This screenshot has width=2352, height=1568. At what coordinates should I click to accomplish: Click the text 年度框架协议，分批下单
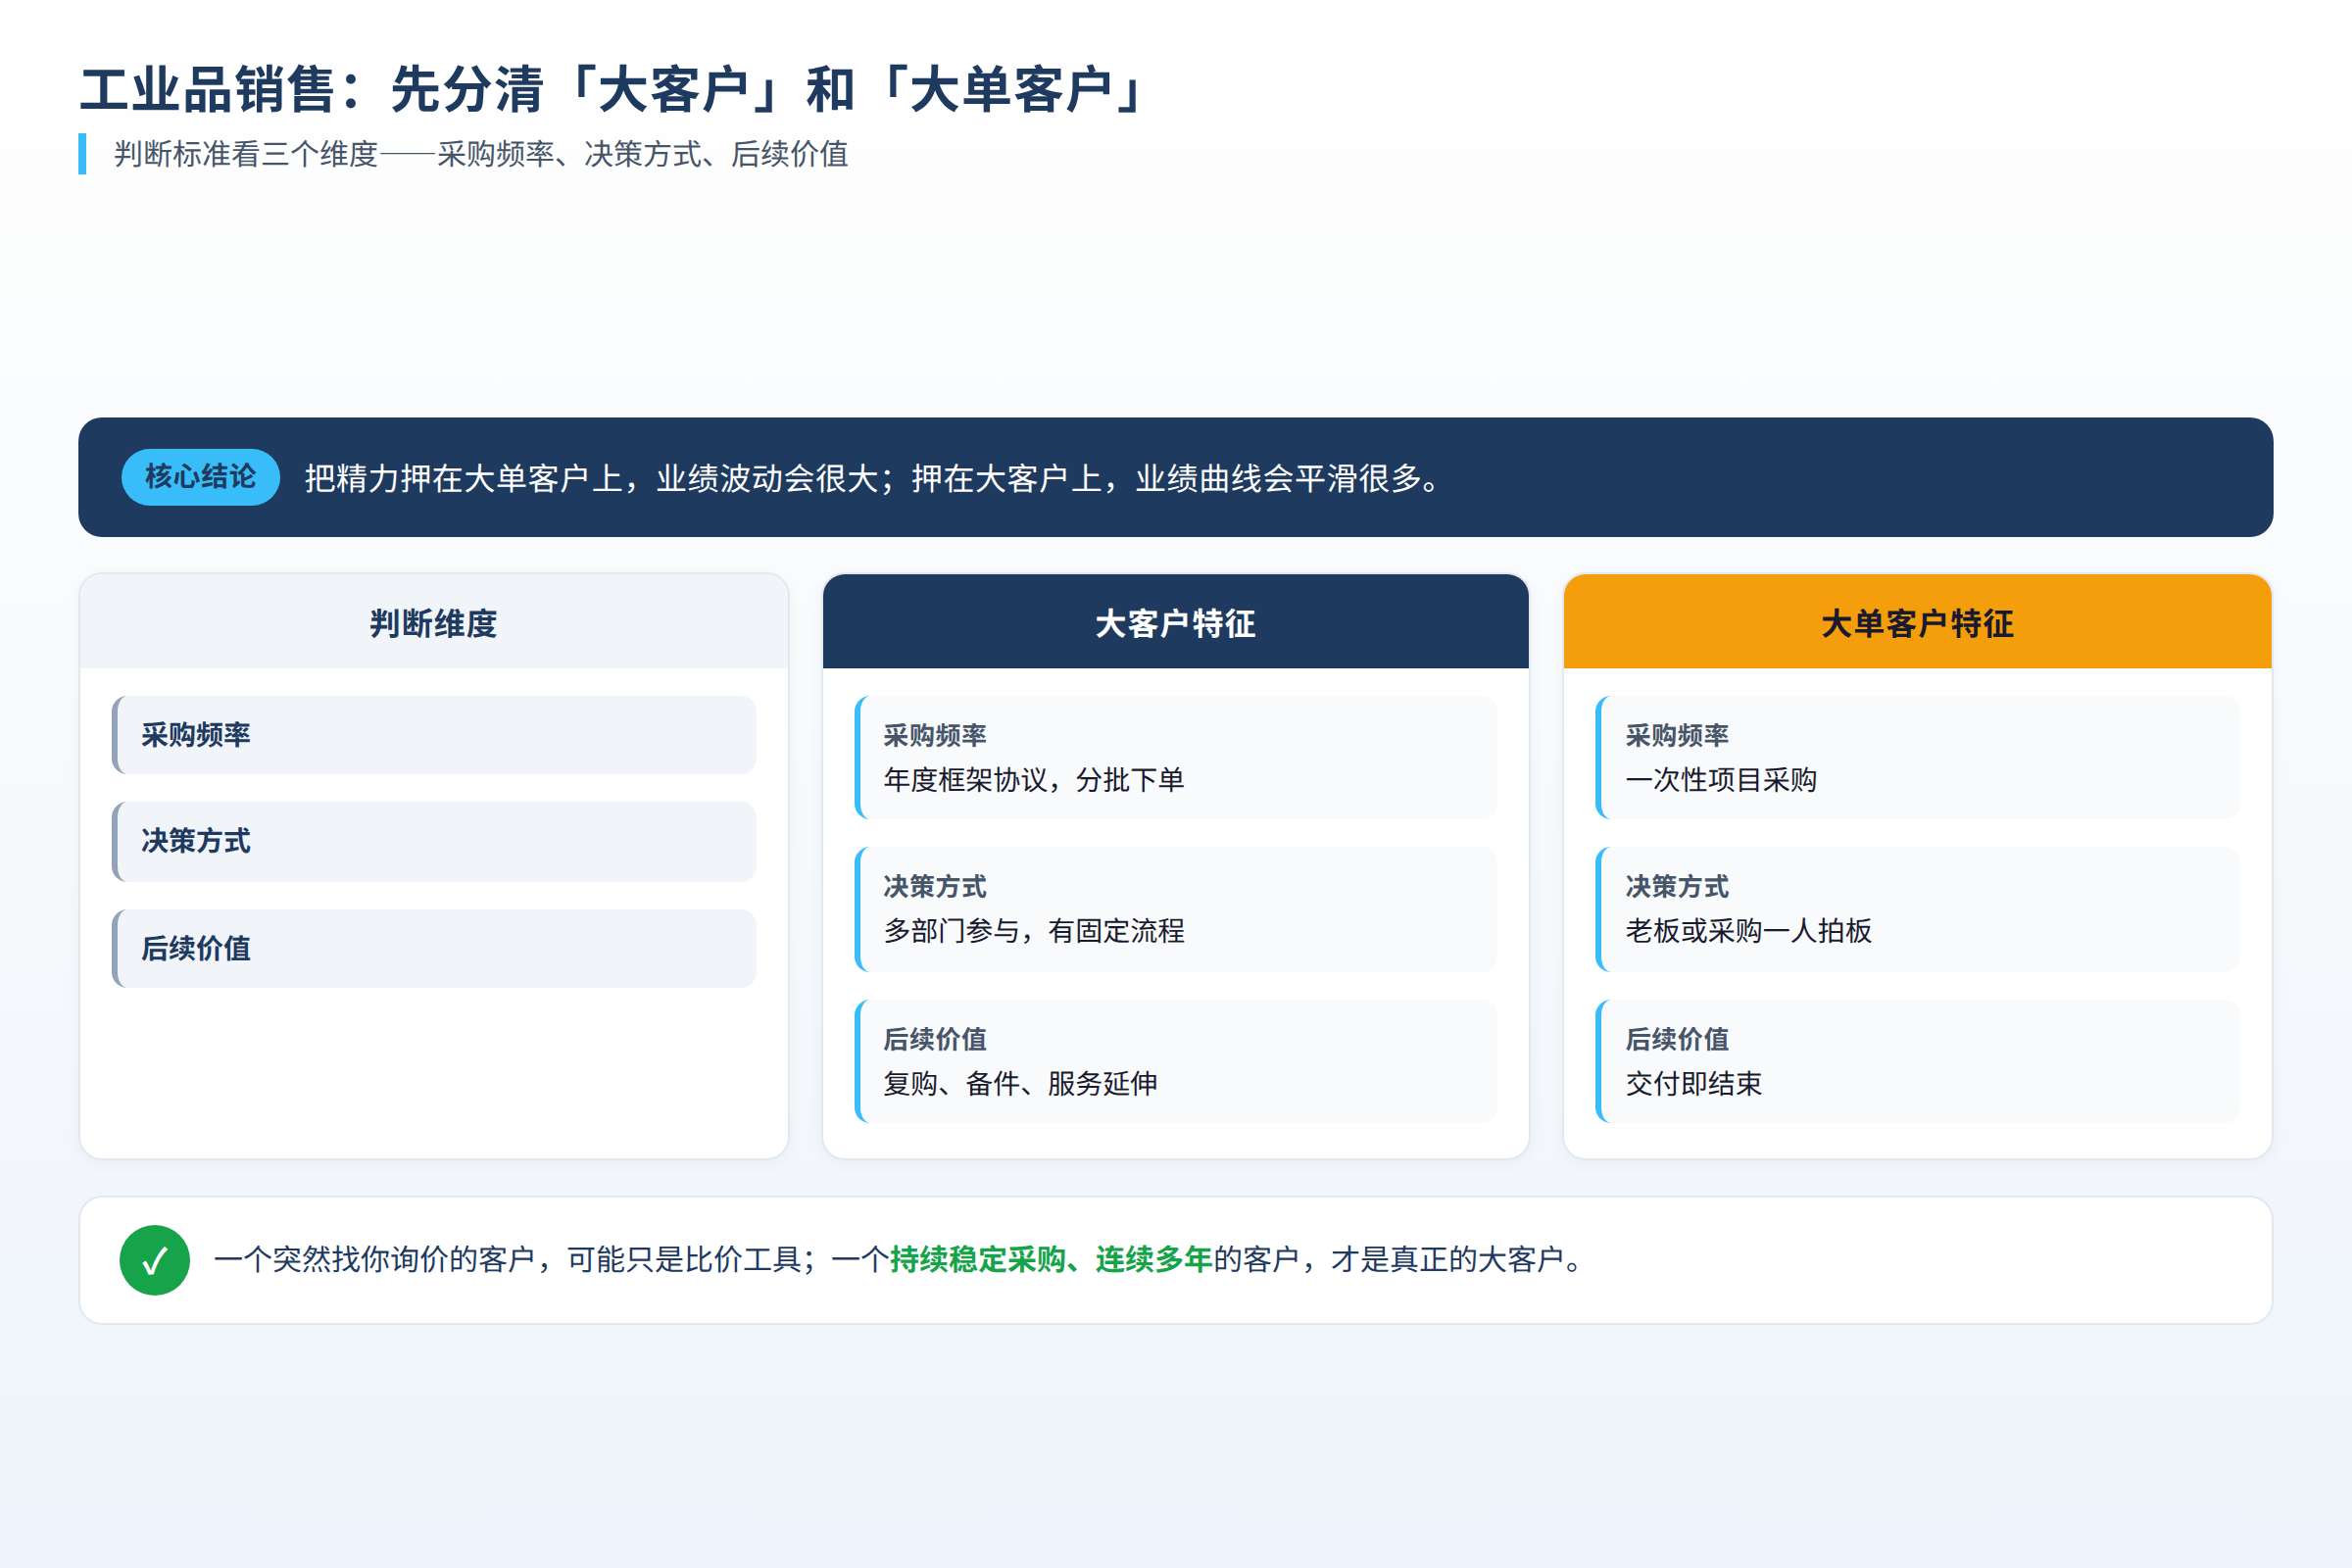(1034, 780)
